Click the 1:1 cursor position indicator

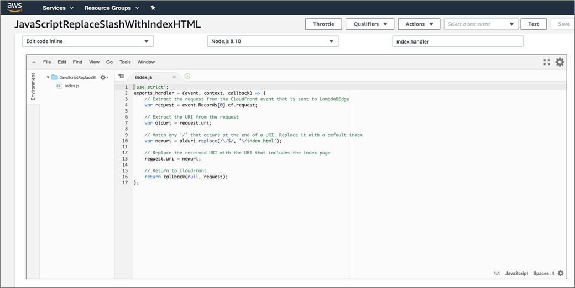coord(497,273)
